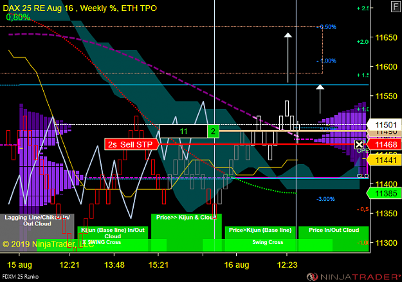Click the 13:48 time axis label
Viewport: 402px width, 282px height.
[x=114, y=265]
